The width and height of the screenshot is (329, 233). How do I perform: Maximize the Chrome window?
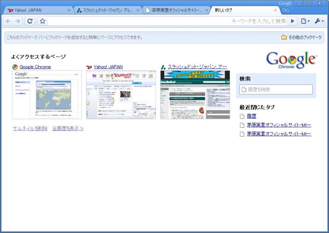308,3
